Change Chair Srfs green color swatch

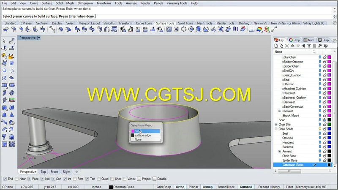point(329,124)
